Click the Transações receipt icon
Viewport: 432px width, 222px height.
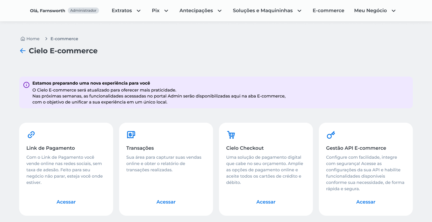coord(131,135)
